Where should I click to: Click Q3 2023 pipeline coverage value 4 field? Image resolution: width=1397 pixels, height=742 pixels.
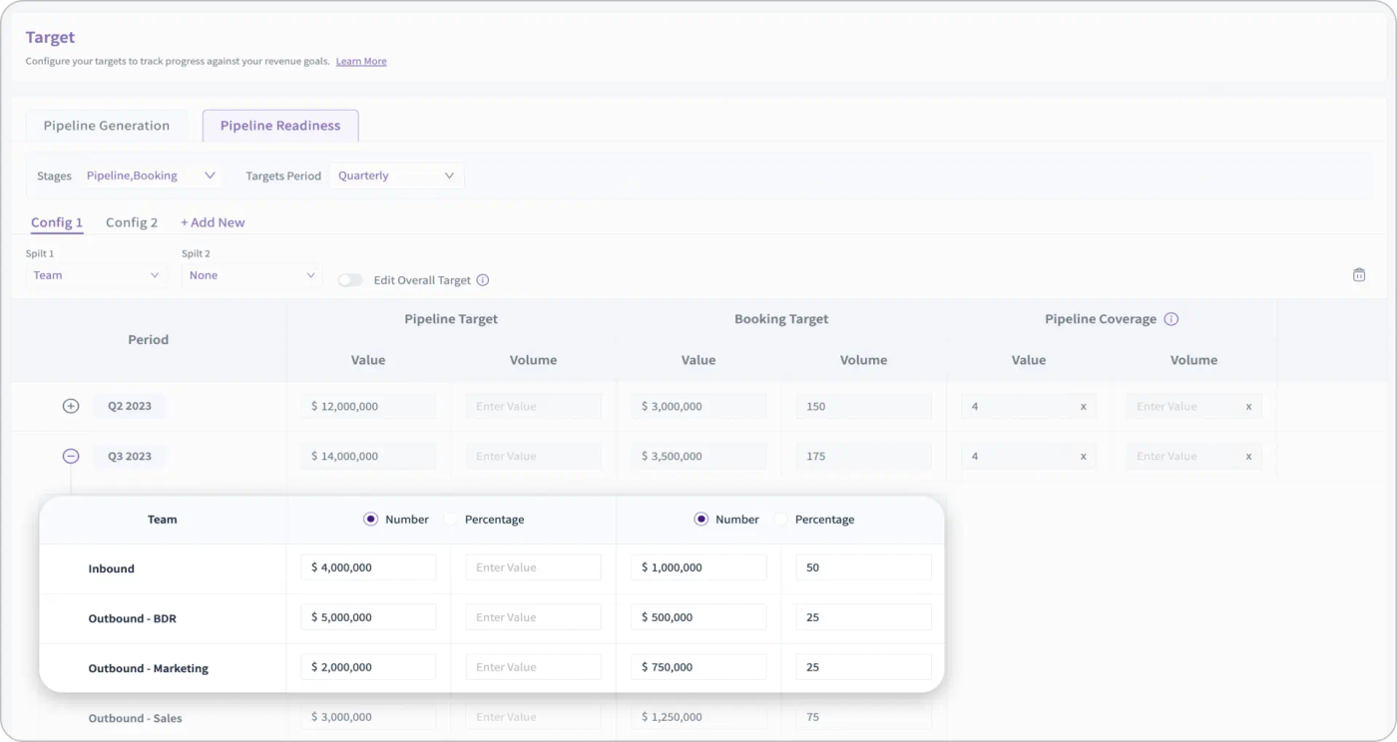(x=1029, y=456)
